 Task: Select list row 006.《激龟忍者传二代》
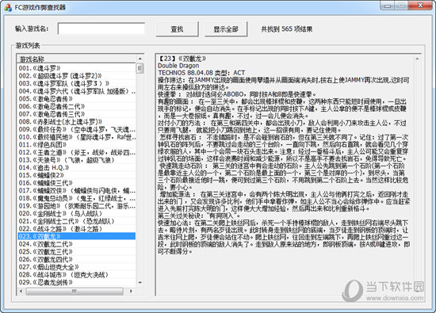(x=77, y=106)
